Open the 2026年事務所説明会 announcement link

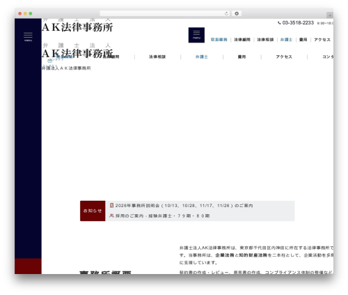184,206
